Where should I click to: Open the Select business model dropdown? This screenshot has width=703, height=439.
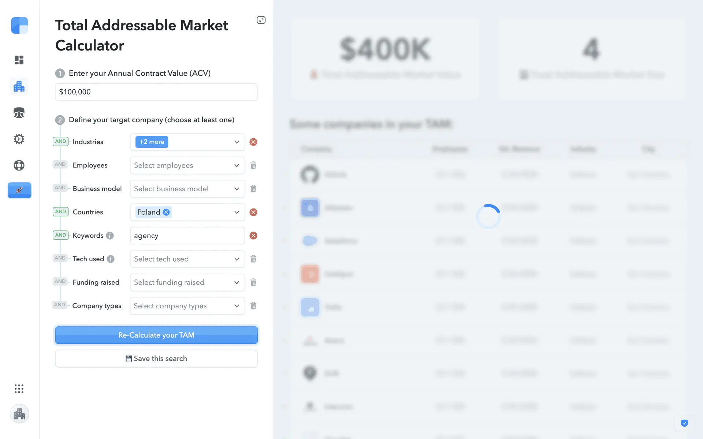[187, 189]
